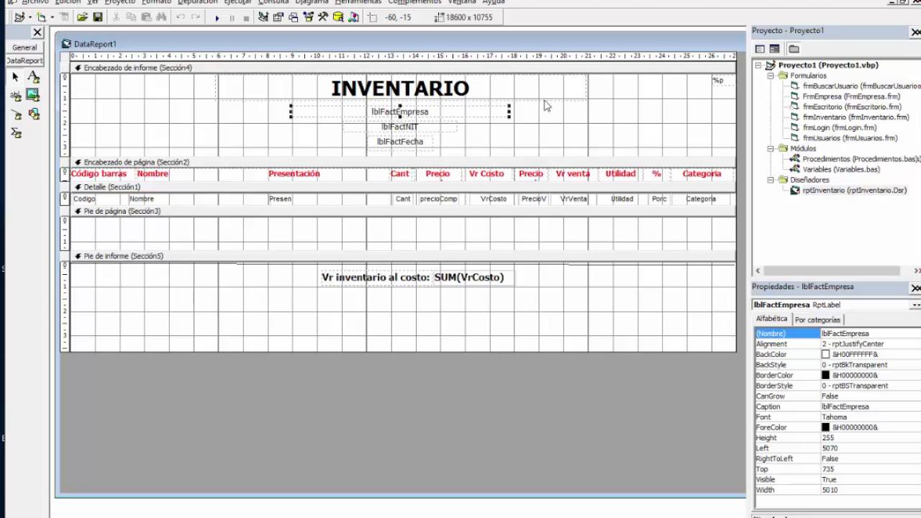Click the ForeColor black color swatch
The height and width of the screenshot is (518, 921).
coord(825,427)
